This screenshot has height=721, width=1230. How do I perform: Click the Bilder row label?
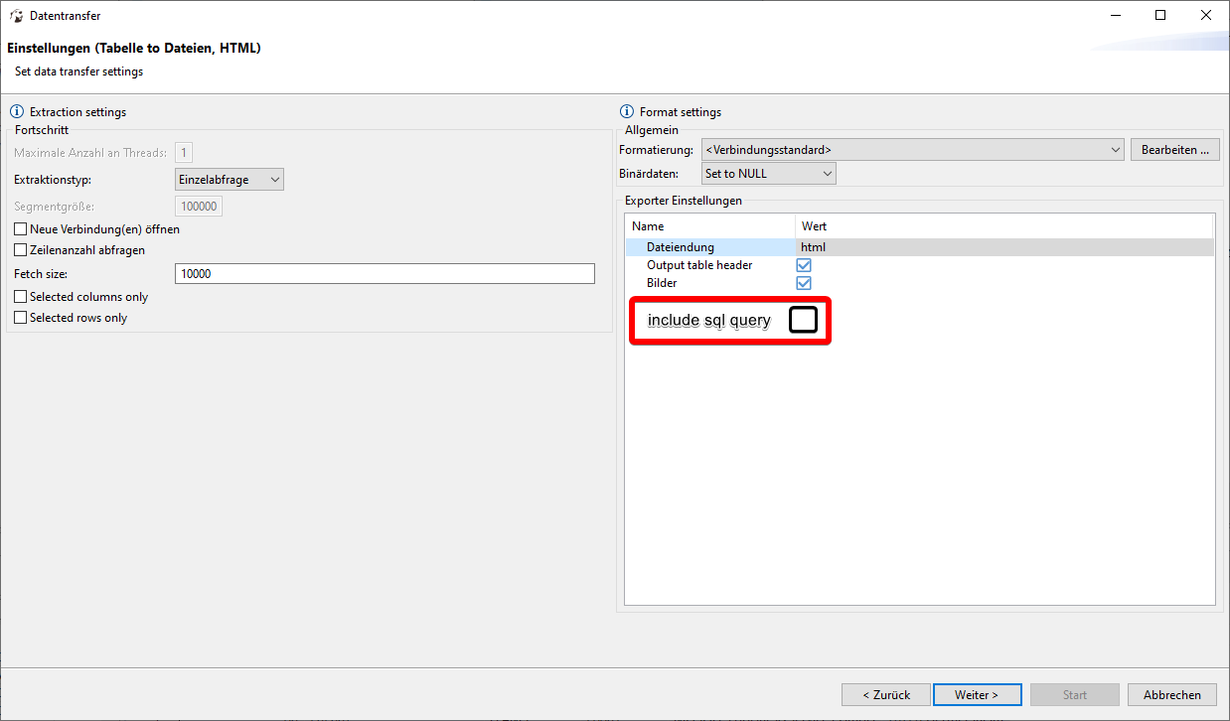[662, 283]
